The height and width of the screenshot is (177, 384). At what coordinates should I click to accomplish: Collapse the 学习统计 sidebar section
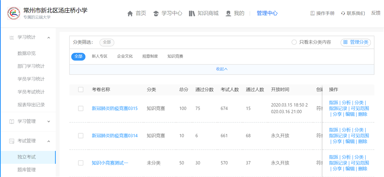49,37
